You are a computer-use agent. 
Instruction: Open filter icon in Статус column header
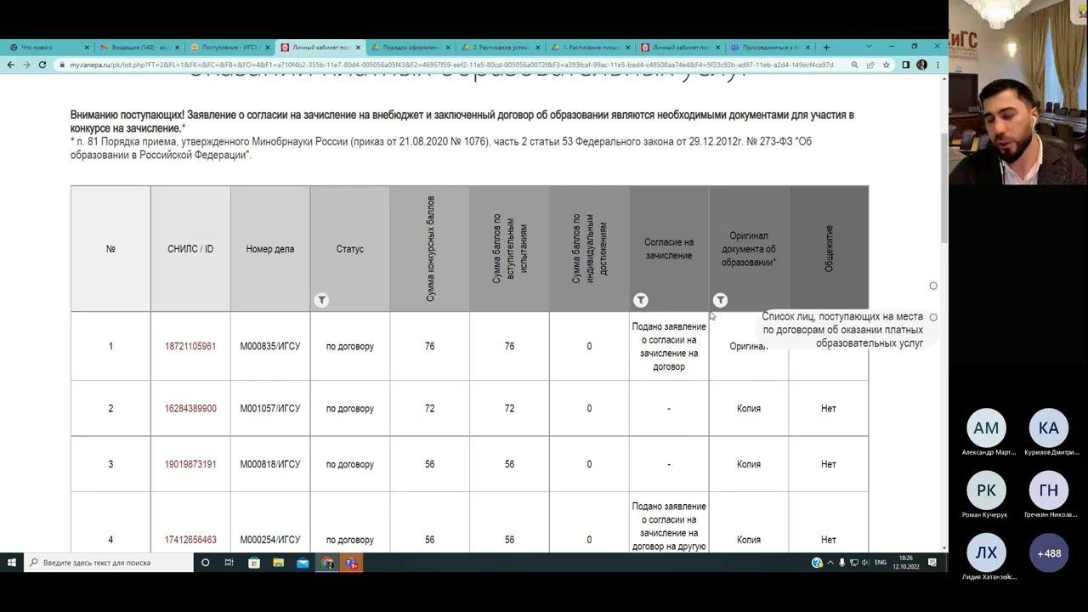pos(321,300)
